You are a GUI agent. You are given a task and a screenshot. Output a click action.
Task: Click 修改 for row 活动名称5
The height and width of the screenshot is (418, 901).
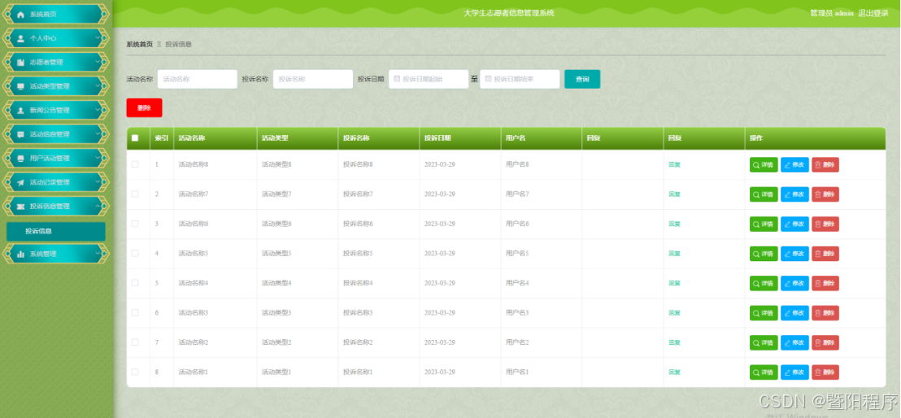pos(794,254)
